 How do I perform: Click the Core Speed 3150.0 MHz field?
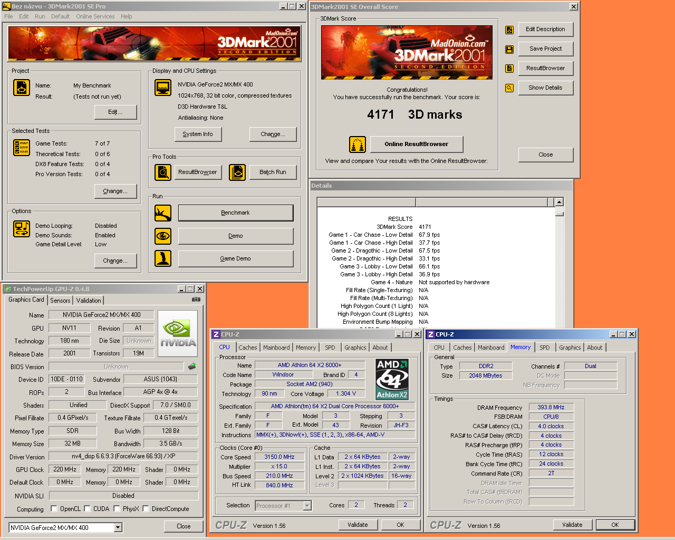coord(279,457)
